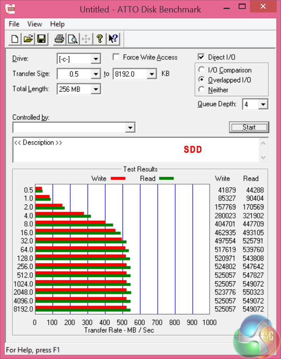This screenshot has height=359, width=281.
Task: Click description scrollbar up arrow
Action: pyautogui.click(x=263, y=143)
